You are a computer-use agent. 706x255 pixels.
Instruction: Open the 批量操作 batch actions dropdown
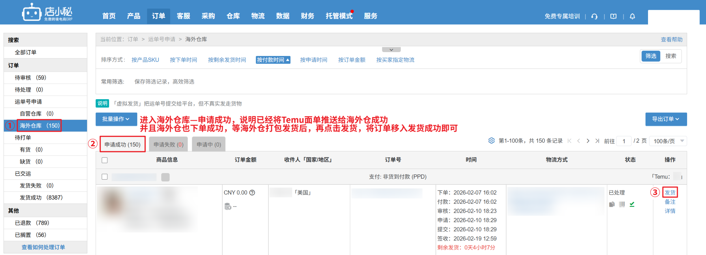116,119
